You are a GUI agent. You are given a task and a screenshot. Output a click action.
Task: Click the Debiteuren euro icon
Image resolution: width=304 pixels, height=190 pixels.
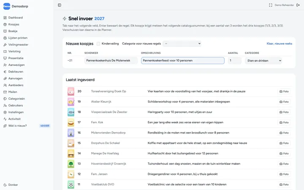pyautogui.click(x=5, y=72)
